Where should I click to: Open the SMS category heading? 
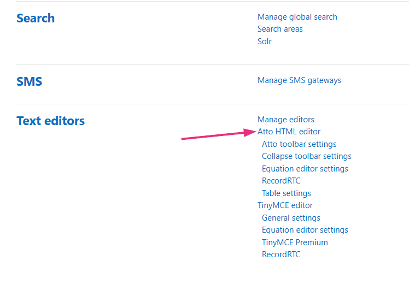click(30, 81)
